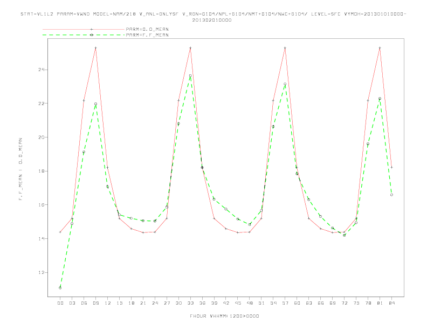This screenshot has width=427, height=330.
Task: Click the x-axis tick label 30
Action: coord(178,303)
